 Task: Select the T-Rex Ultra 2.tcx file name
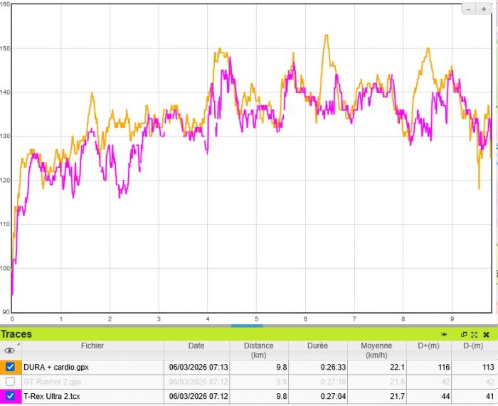pyautogui.click(x=53, y=396)
